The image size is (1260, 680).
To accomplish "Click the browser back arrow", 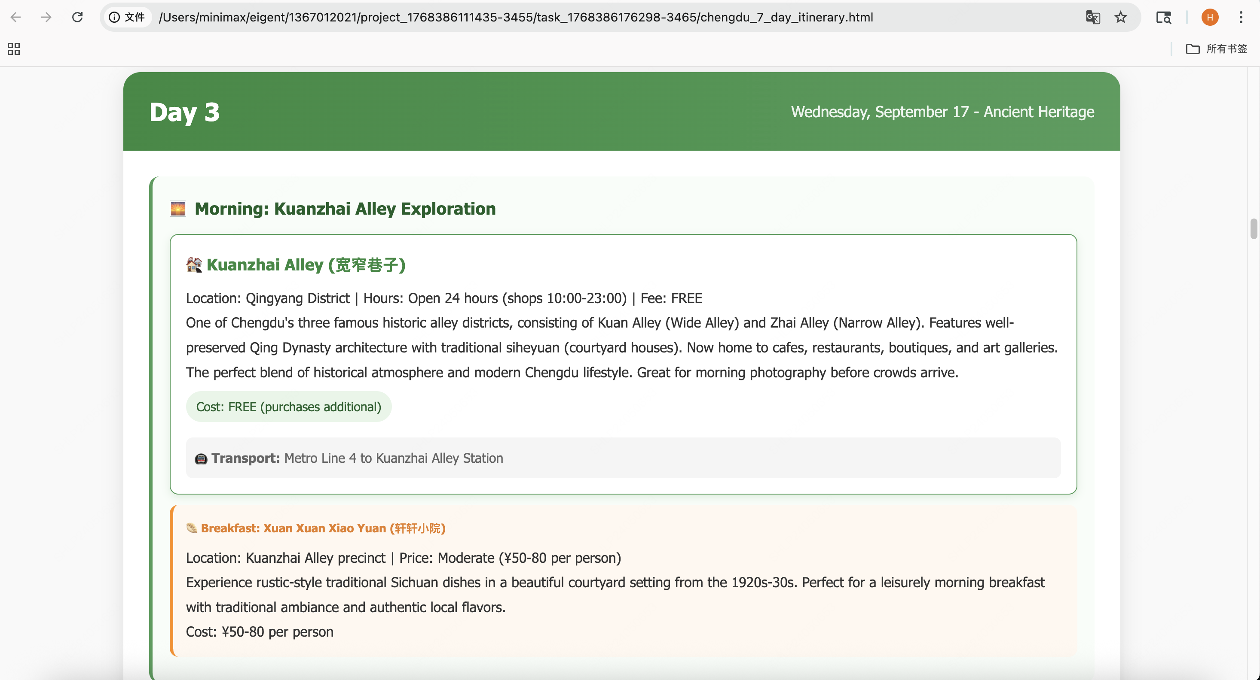I will (x=15, y=18).
